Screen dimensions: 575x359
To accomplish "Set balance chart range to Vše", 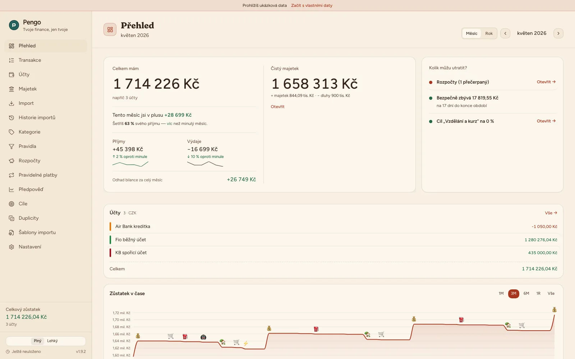I will pyautogui.click(x=551, y=294).
